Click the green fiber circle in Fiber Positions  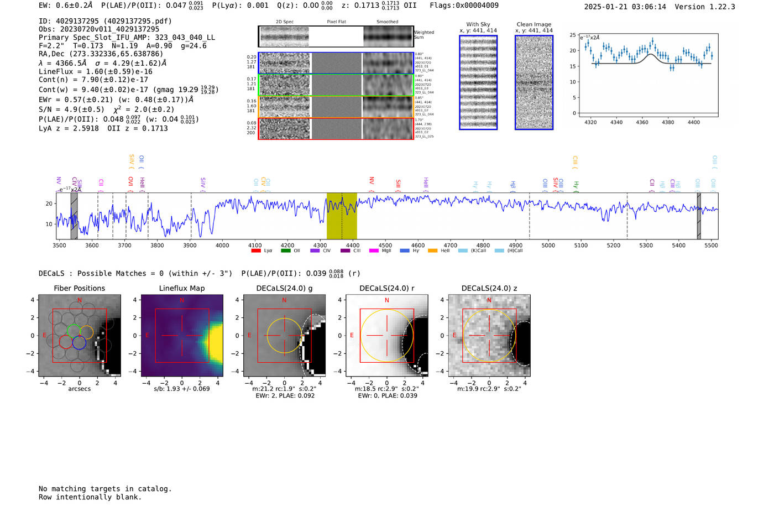(74, 331)
